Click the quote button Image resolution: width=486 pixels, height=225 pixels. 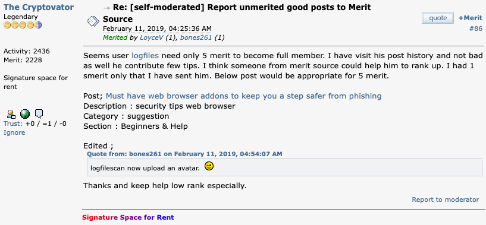[438, 18]
